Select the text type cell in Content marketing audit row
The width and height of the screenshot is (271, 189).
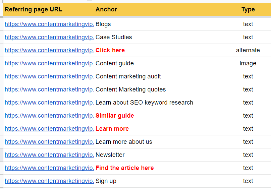[x=248, y=76]
